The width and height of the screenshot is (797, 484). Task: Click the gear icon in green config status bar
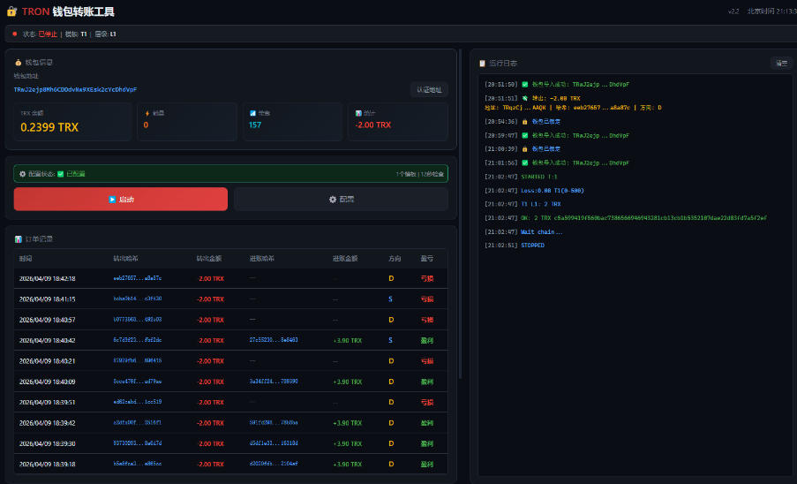pyautogui.click(x=23, y=174)
